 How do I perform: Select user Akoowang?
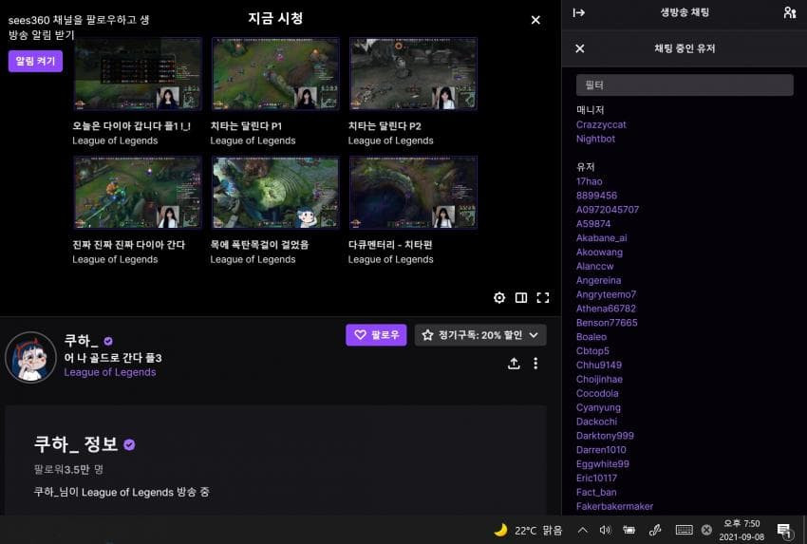tap(599, 253)
